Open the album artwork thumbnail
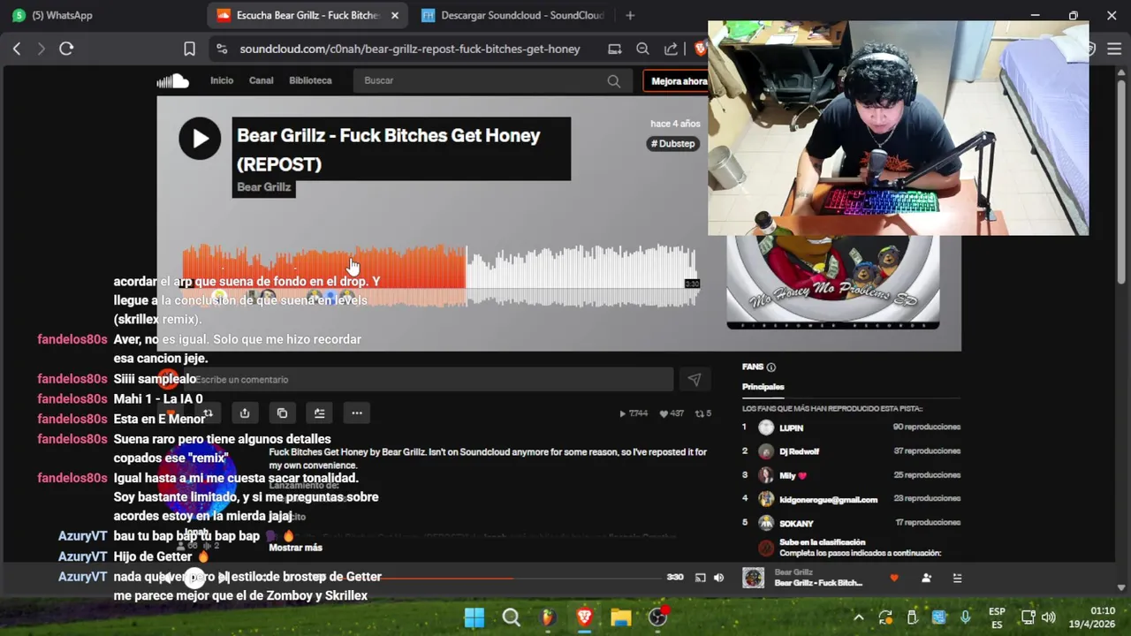This screenshot has width=1131, height=636. 832,282
